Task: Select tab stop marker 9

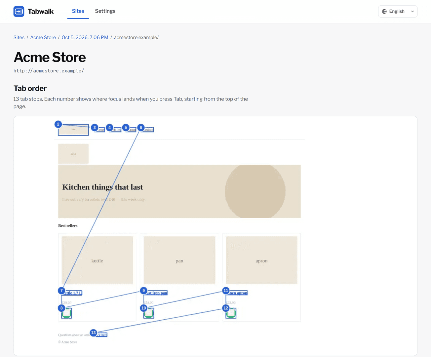Action: [x=143, y=291]
